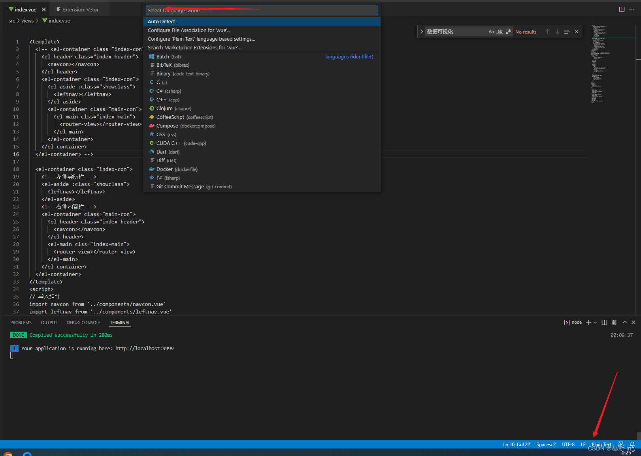The height and width of the screenshot is (456, 641).
Task: Open Configure File Association for '.vue'
Action: coord(262,30)
